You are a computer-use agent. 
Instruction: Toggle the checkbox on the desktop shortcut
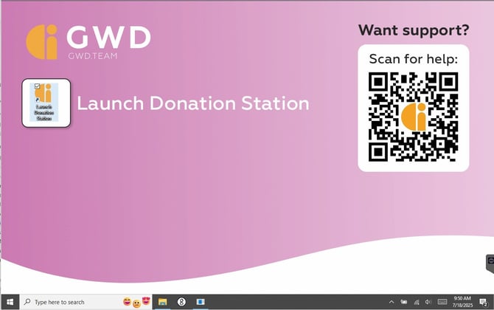coord(38,86)
